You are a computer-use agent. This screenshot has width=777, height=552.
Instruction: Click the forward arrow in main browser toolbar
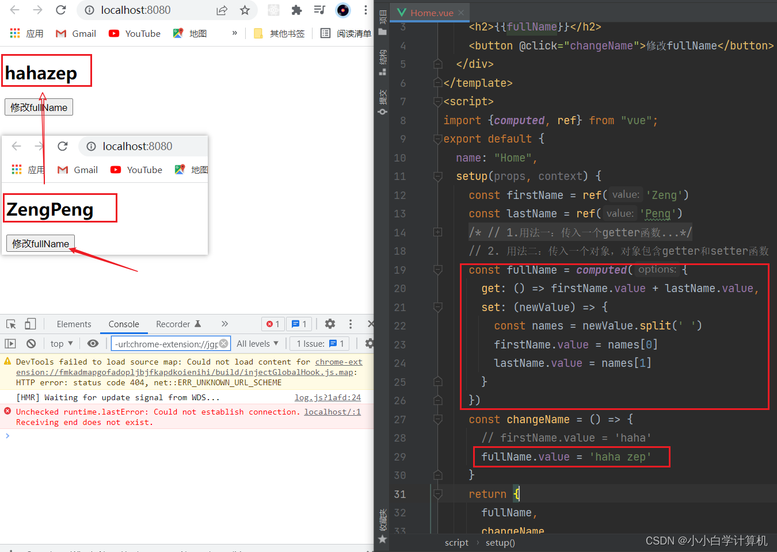38,10
